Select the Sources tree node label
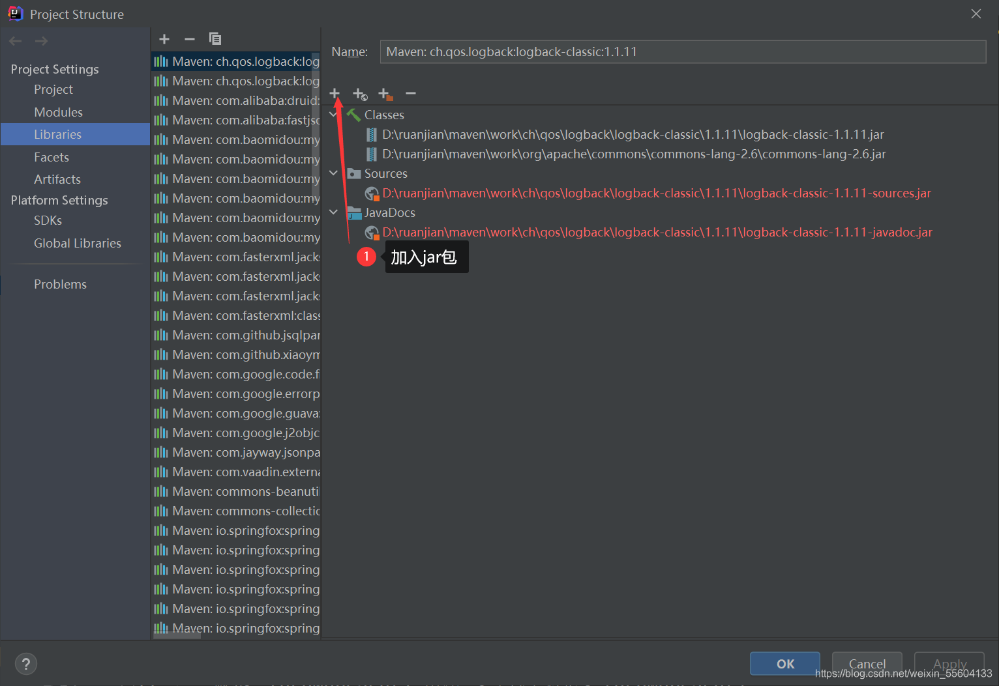Image resolution: width=999 pixels, height=686 pixels. pos(385,173)
